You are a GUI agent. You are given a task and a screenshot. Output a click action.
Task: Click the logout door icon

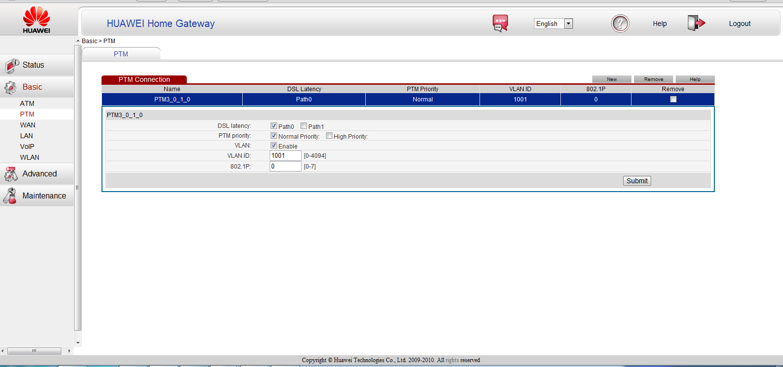click(696, 23)
